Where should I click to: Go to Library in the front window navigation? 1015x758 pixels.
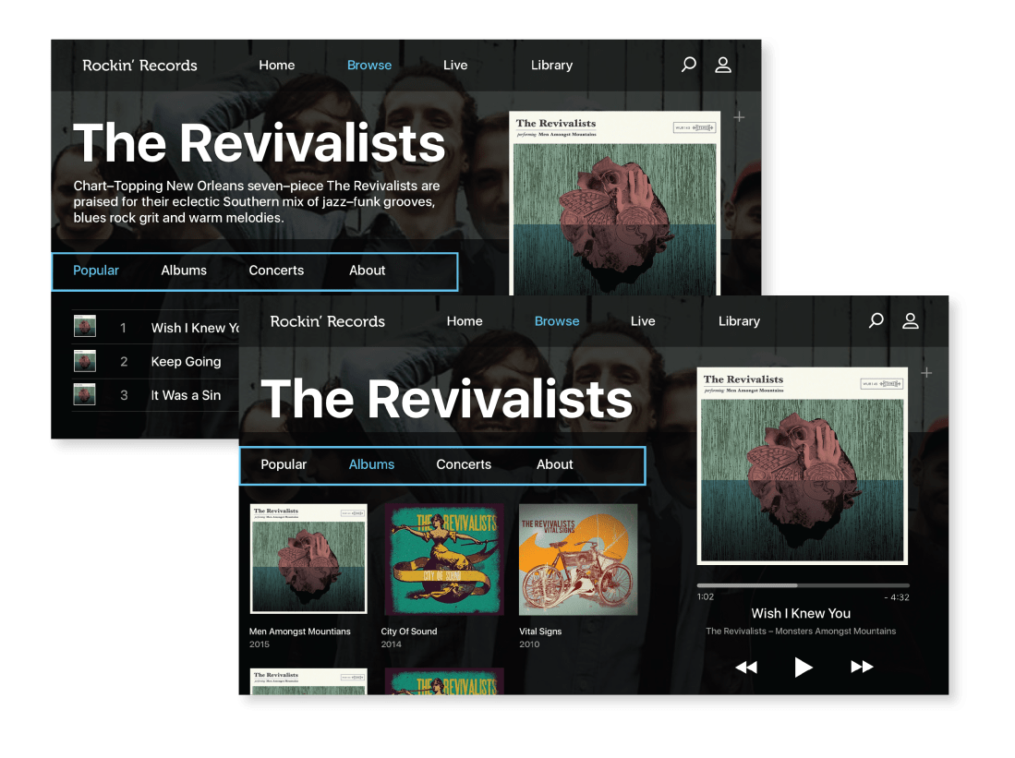point(739,321)
